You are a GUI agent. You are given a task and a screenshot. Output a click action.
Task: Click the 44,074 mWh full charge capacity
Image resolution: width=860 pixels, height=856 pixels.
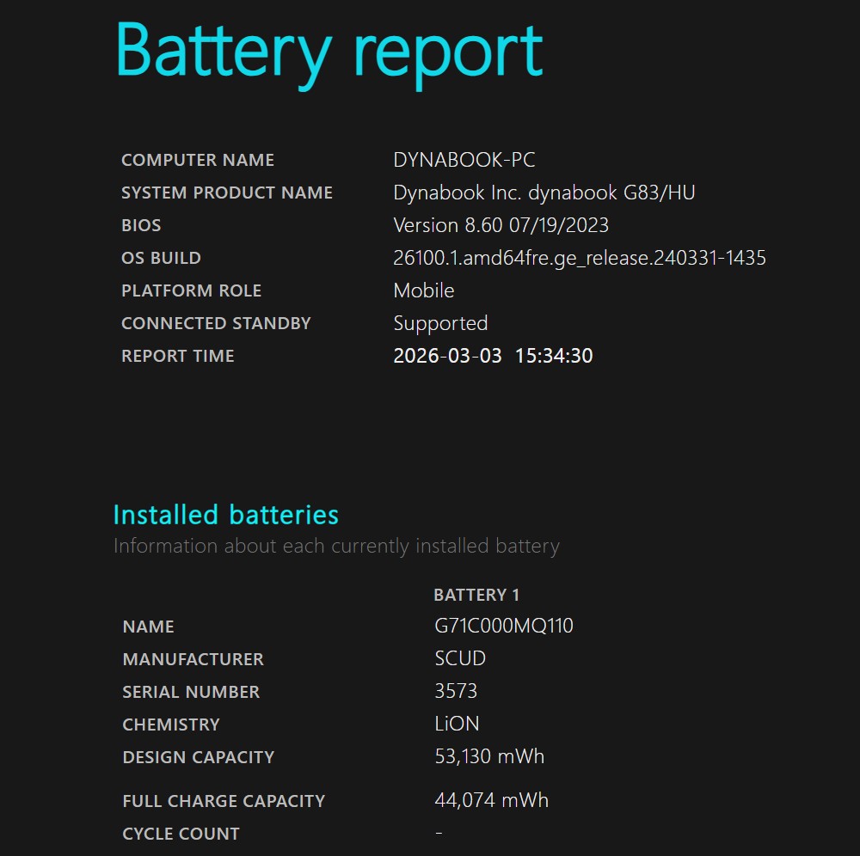coord(491,800)
